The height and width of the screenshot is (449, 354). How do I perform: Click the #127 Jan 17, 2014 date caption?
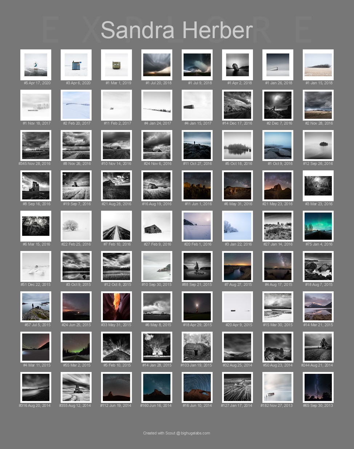(x=237, y=405)
